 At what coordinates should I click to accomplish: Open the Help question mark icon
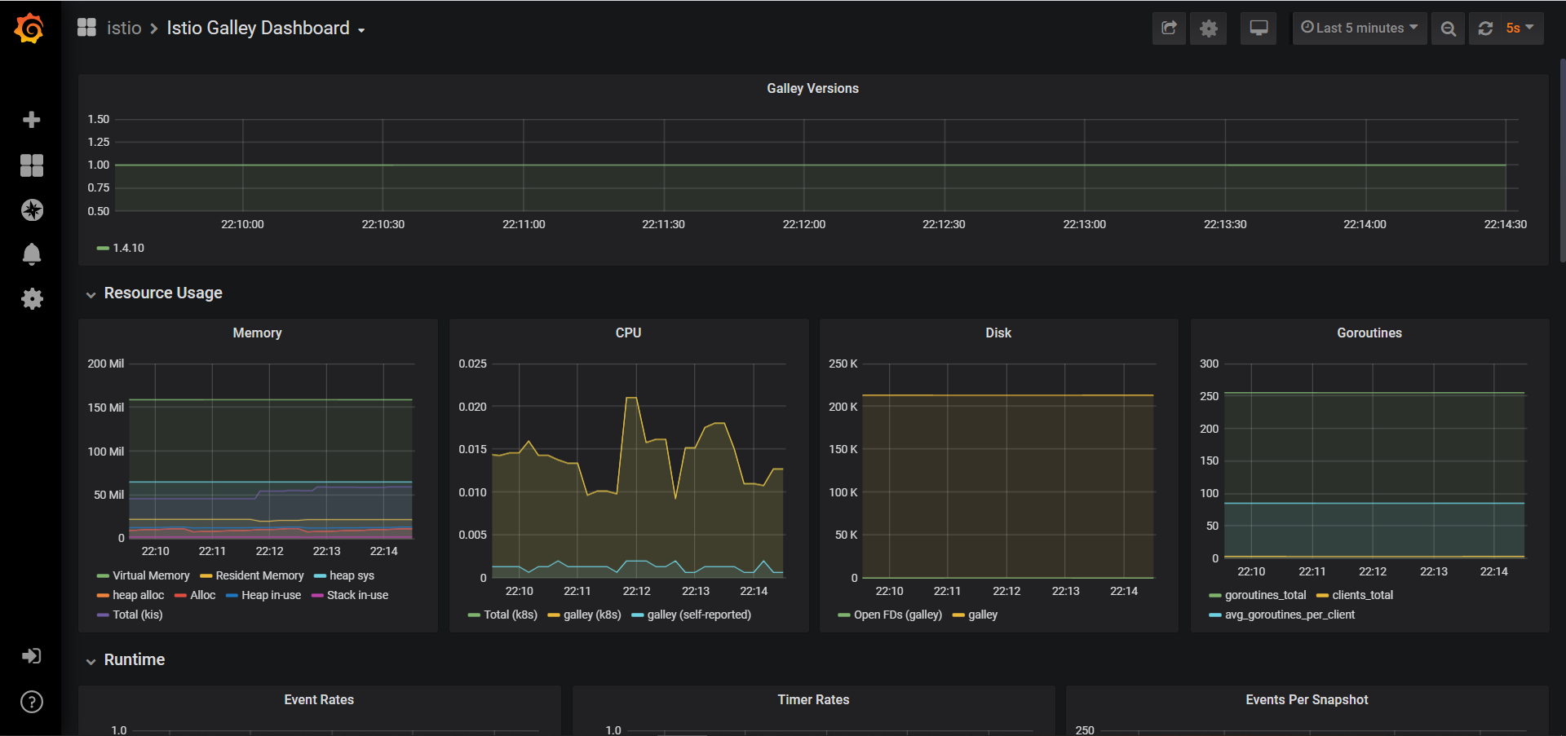(x=32, y=702)
